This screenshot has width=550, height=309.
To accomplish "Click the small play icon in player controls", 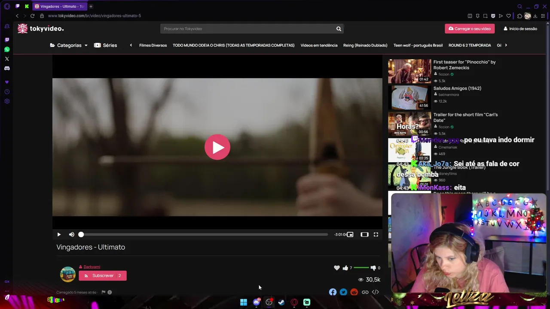I will click(59, 234).
